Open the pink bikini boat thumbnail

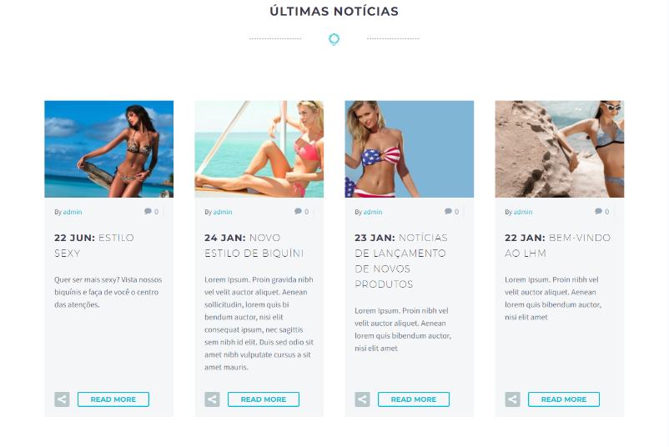(x=259, y=148)
